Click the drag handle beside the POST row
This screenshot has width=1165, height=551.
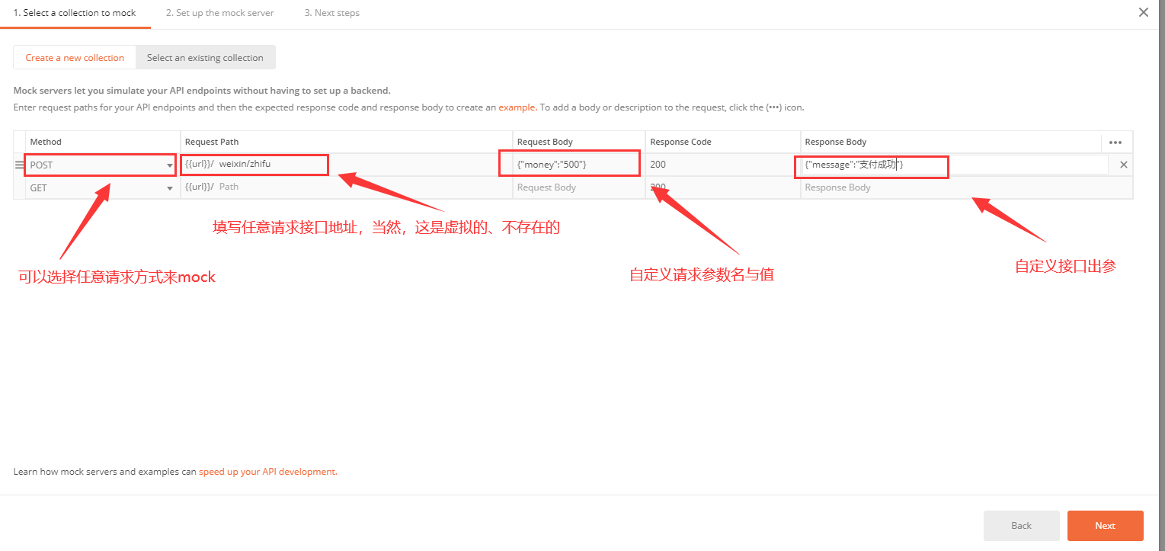[x=18, y=164]
